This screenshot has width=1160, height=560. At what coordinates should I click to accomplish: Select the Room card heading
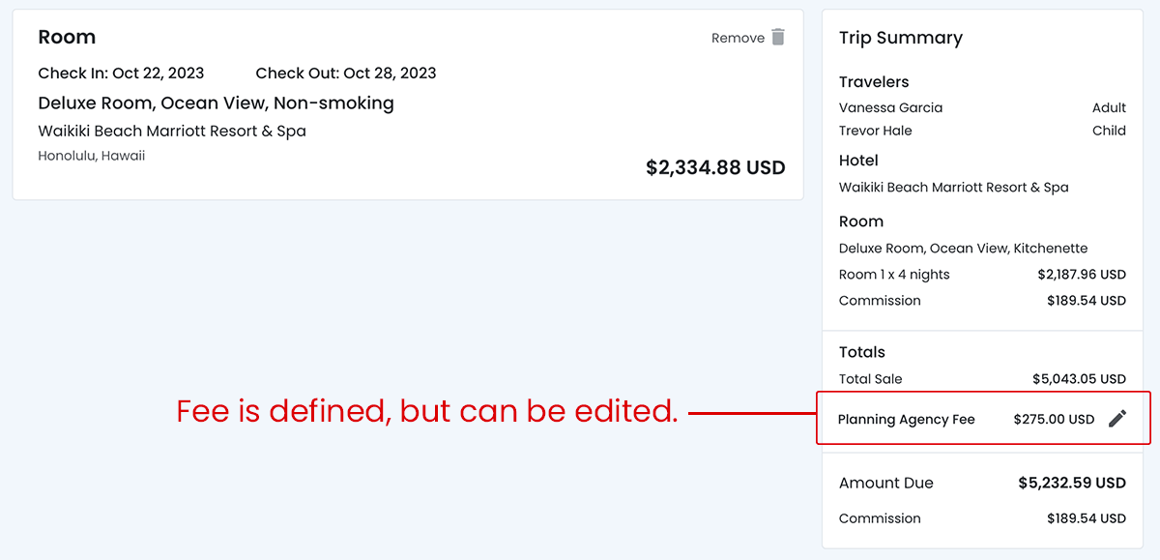tap(67, 38)
